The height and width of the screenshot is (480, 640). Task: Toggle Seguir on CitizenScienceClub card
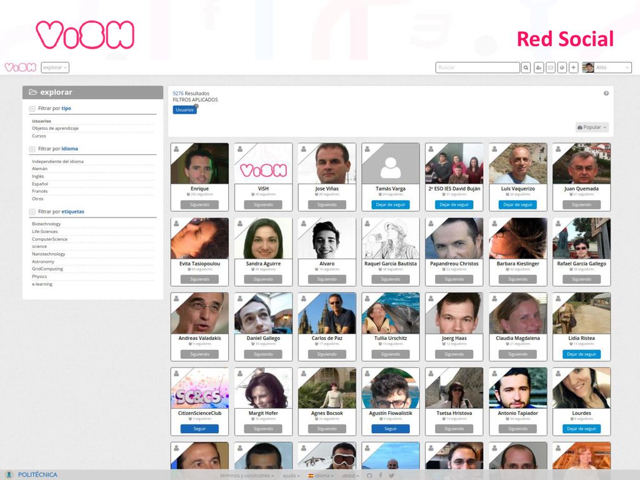point(199,429)
